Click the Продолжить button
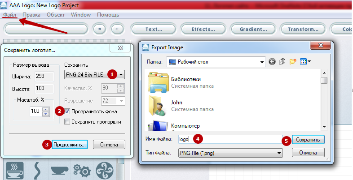 coord(70,145)
